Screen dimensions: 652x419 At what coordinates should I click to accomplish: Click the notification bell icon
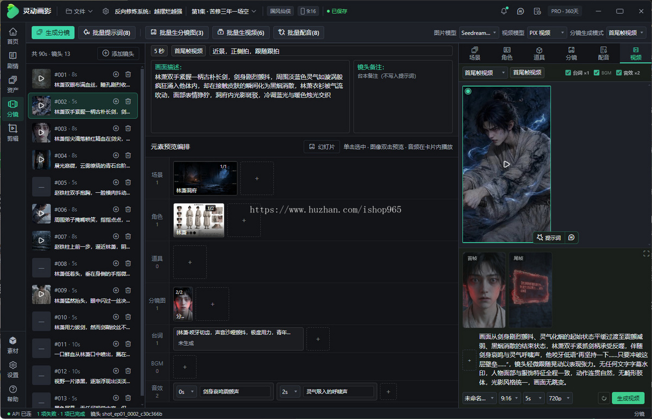pos(504,11)
